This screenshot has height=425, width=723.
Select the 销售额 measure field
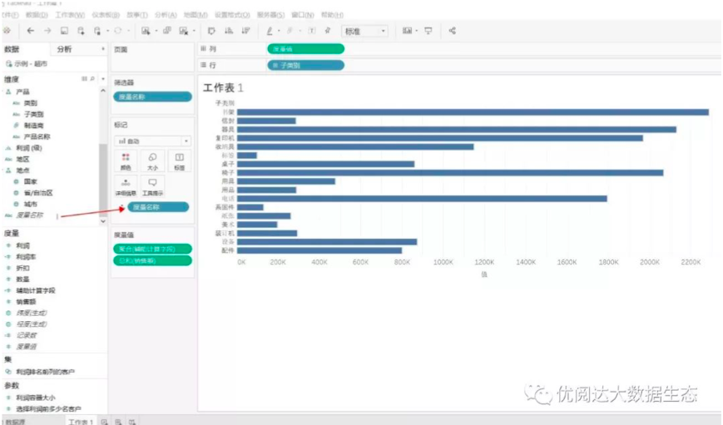(28, 302)
